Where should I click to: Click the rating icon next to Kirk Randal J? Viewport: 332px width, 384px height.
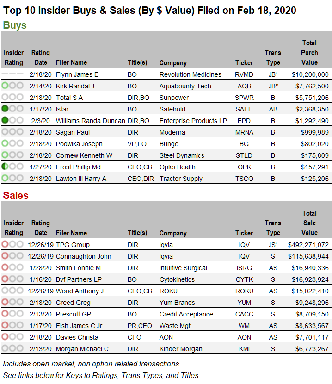12,86
